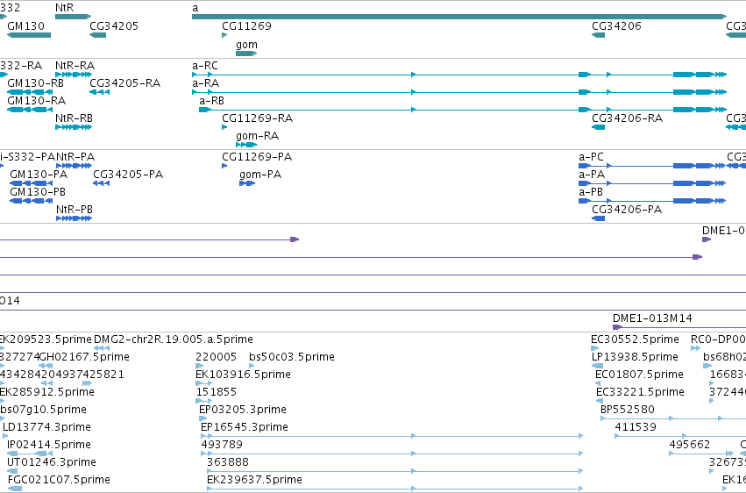Select the a-PB protein label

[591, 192]
